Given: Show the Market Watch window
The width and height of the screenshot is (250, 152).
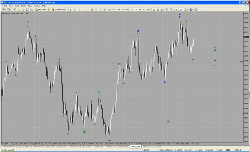Looking at the screenshot, I should 15,10.
